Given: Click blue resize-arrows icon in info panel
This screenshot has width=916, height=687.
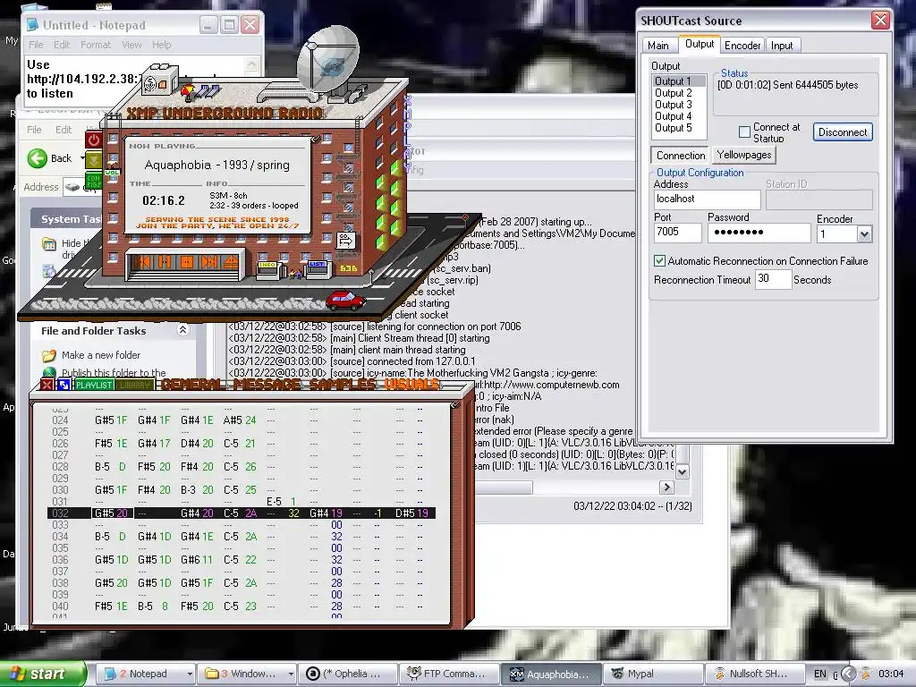Looking at the screenshot, I should coord(64,385).
